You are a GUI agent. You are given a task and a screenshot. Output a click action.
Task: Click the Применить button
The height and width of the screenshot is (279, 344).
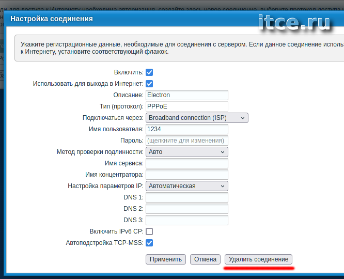click(165, 259)
